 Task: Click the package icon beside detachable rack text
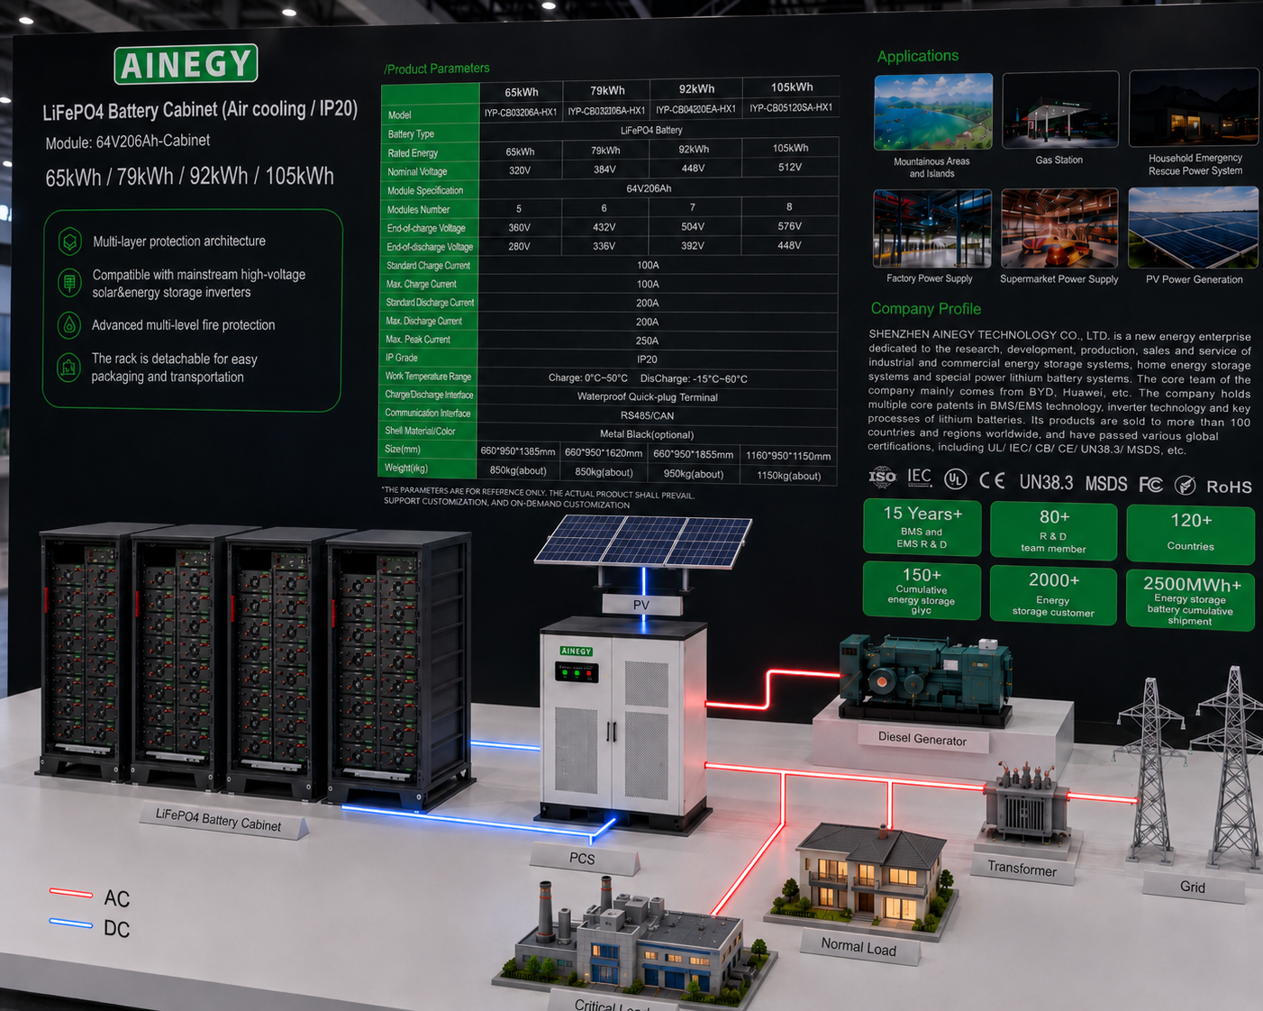[x=69, y=367]
